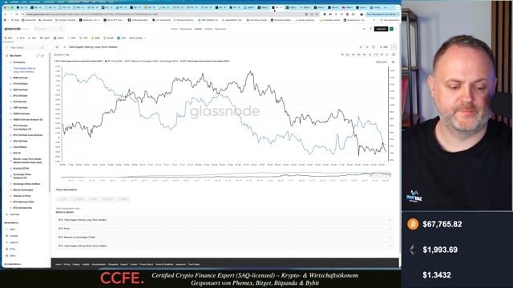The height and width of the screenshot is (288, 513).
Task: Expand the BTC Total Supply Long-Term Holders metric row
Action: point(224,220)
